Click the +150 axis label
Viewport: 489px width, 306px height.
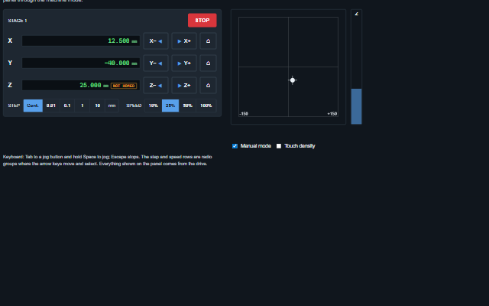point(332,114)
